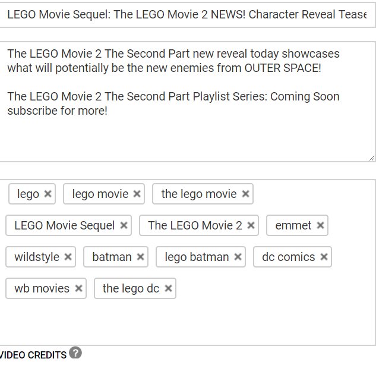The width and height of the screenshot is (376, 365).
Task: Click the 'VIDEO CREDITS' label
Action: (x=33, y=355)
